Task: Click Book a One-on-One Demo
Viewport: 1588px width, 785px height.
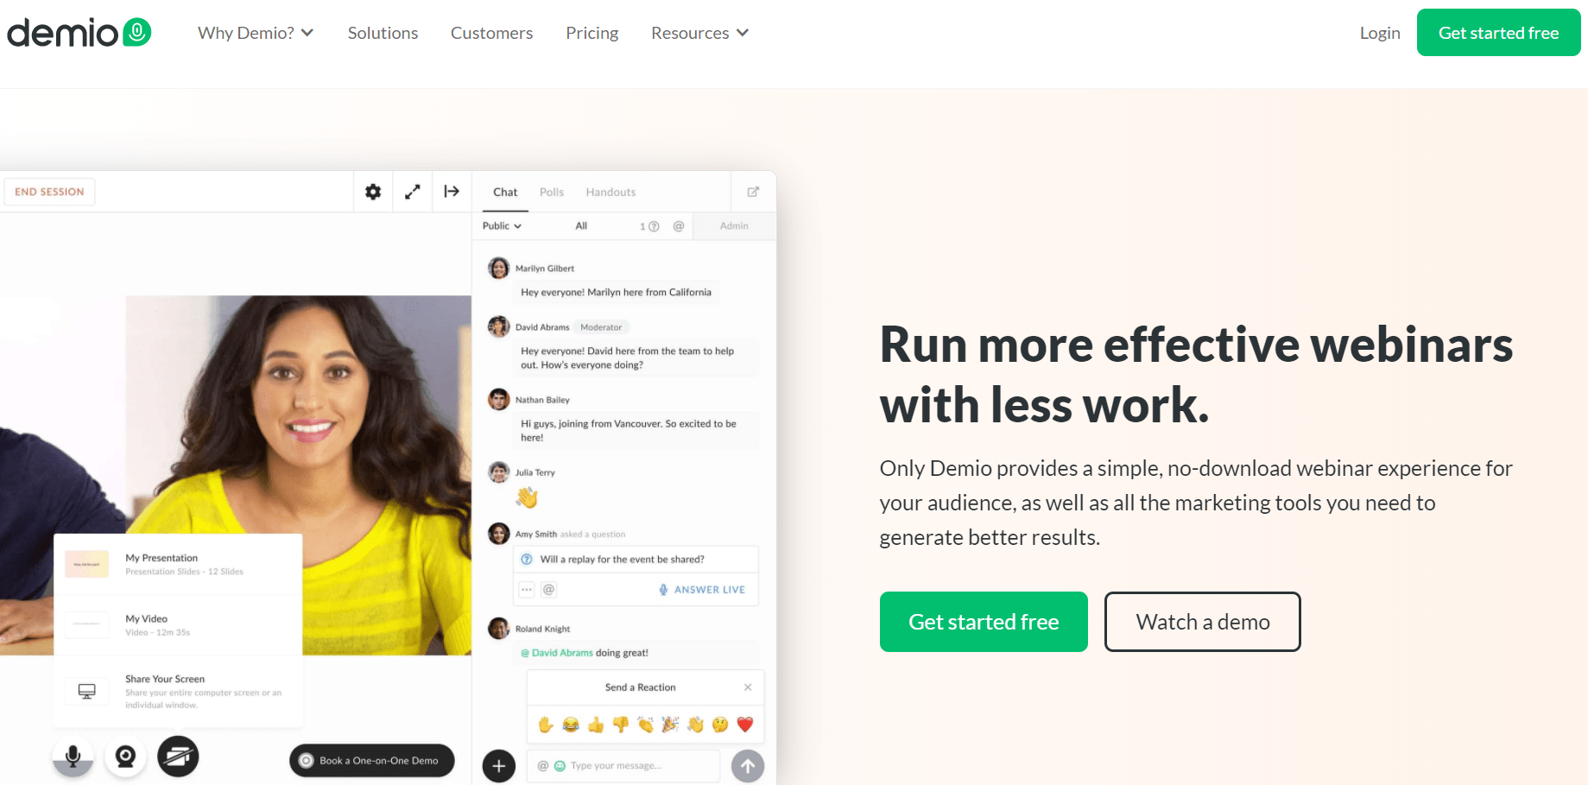Action: [x=372, y=761]
